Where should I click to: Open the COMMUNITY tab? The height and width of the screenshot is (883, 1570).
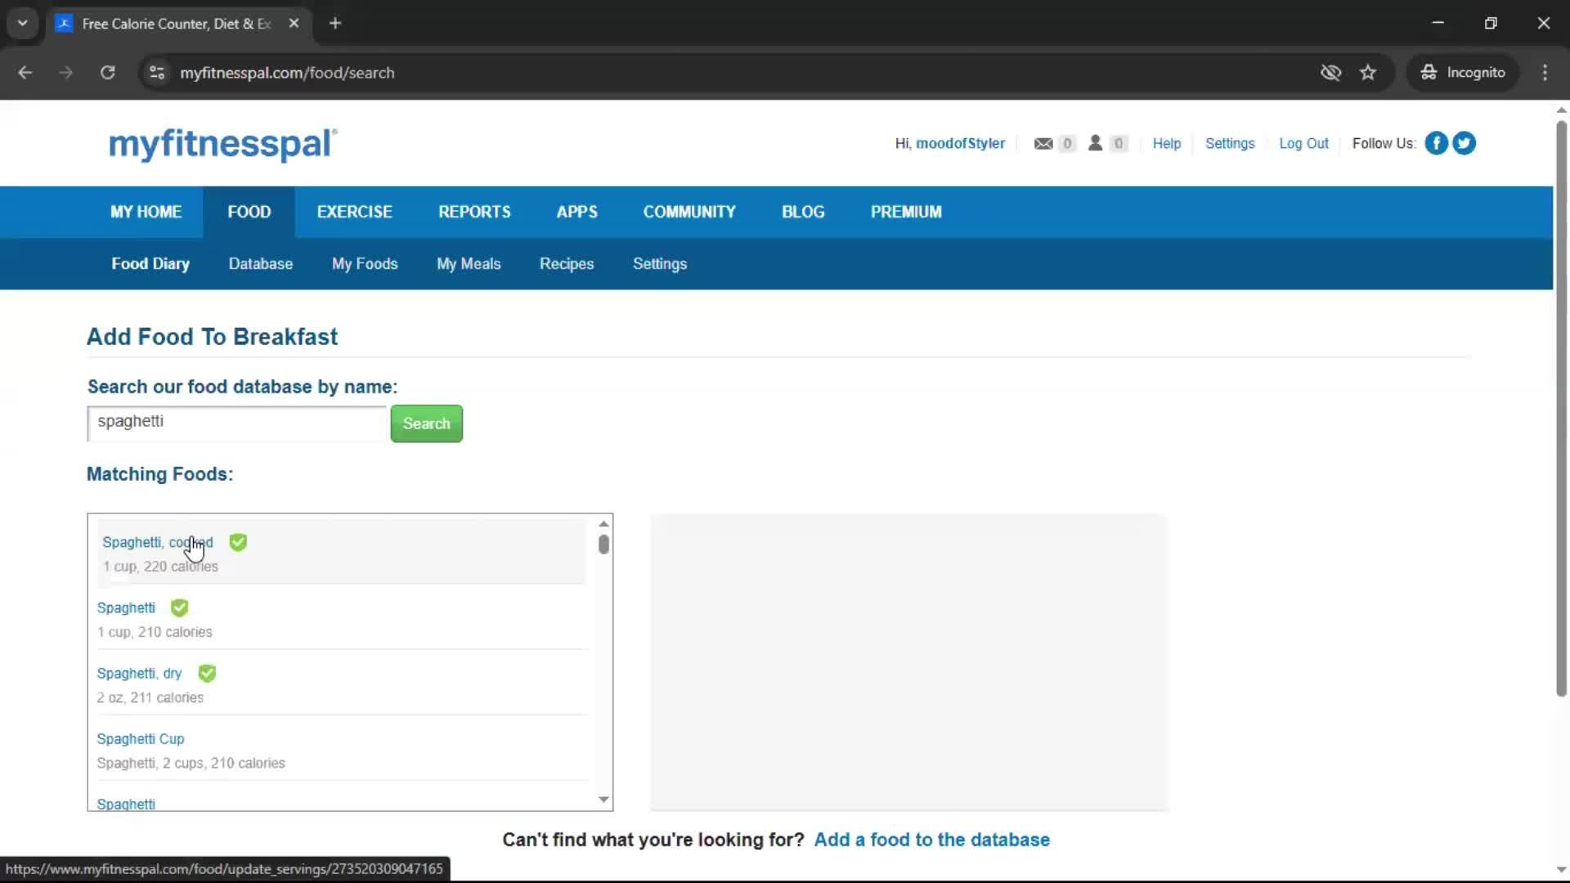689,212
